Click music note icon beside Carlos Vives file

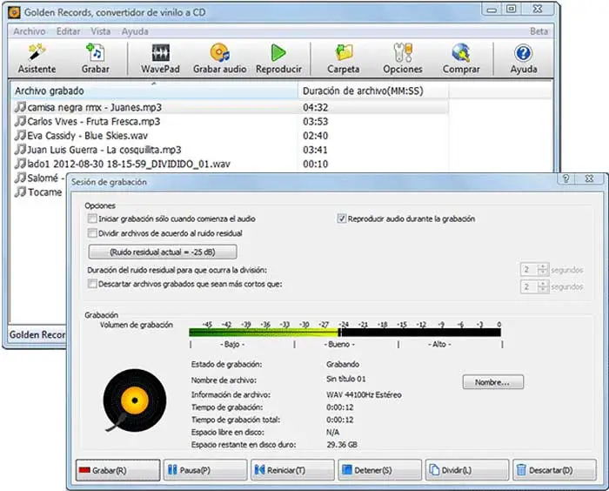tap(20, 121)
